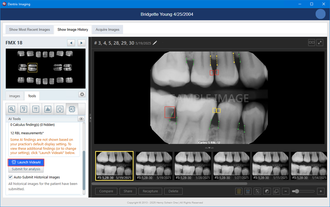Click the thumbnail strip horizontal scrollbar

click(170, 184)
